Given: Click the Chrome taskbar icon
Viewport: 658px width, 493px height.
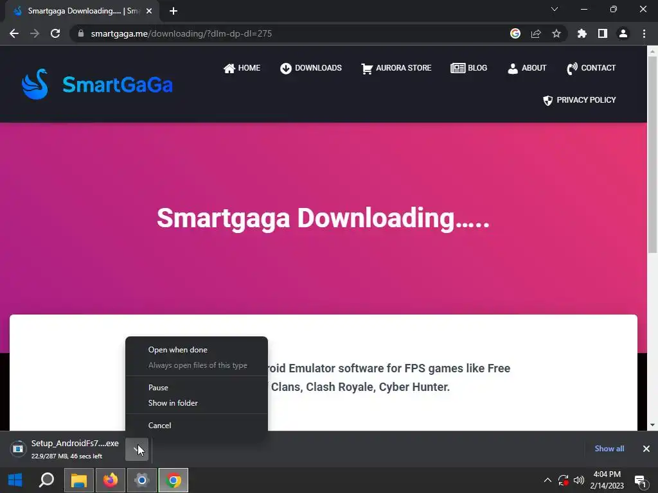Looking at the screenshot, I should pyautogui.click(x=173, y=480).
